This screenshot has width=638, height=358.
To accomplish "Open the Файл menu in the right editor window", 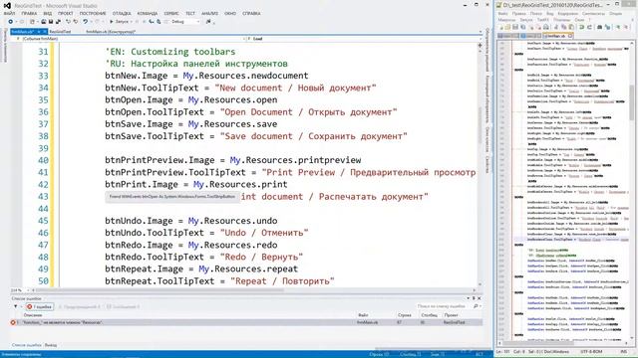I will pyautogui.click(x=502, y=13).
